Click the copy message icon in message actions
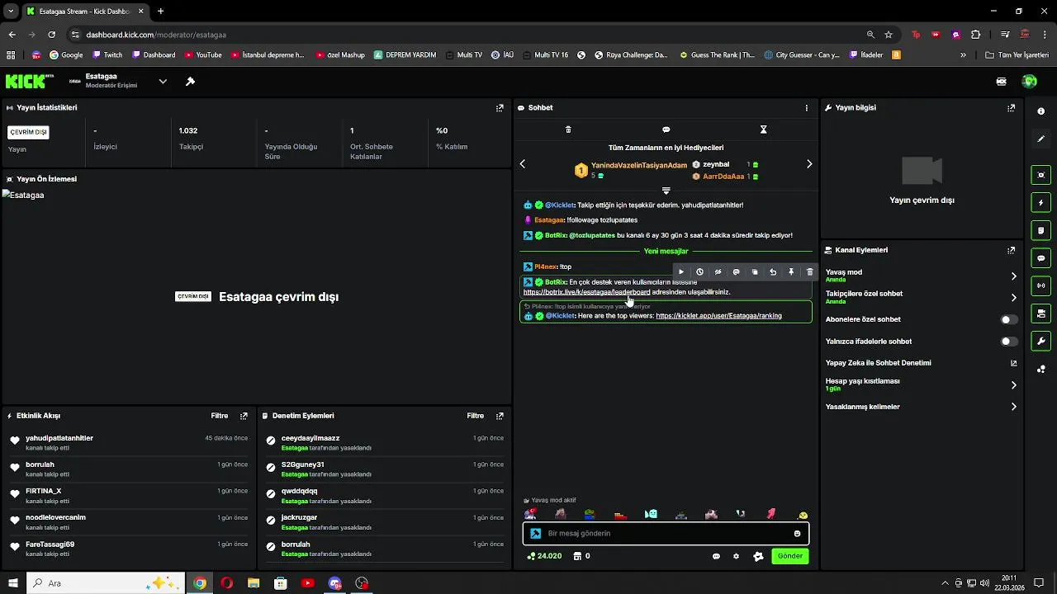 coord(755,271)
